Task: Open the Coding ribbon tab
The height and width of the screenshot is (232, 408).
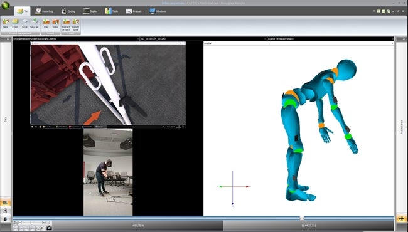Action: click(x=68, y=11)
